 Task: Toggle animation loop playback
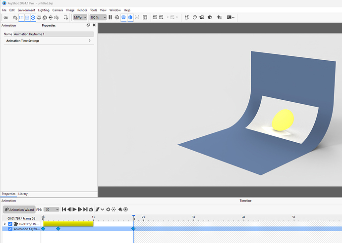click(x=91, y=209)
